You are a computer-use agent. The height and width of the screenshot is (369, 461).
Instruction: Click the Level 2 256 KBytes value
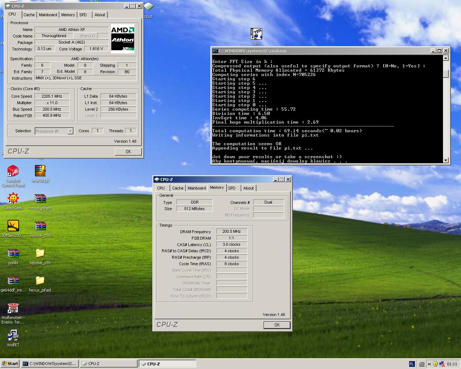(118, 109)
